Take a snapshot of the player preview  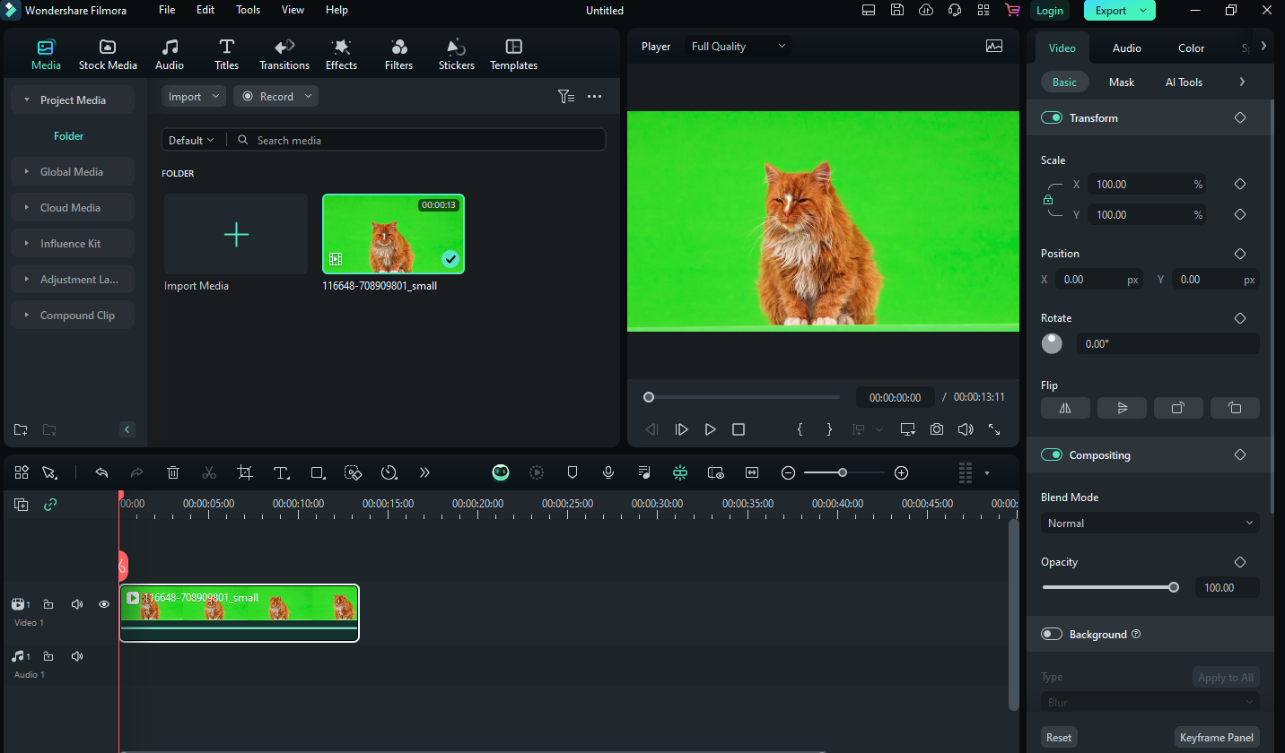coord(936,429)
